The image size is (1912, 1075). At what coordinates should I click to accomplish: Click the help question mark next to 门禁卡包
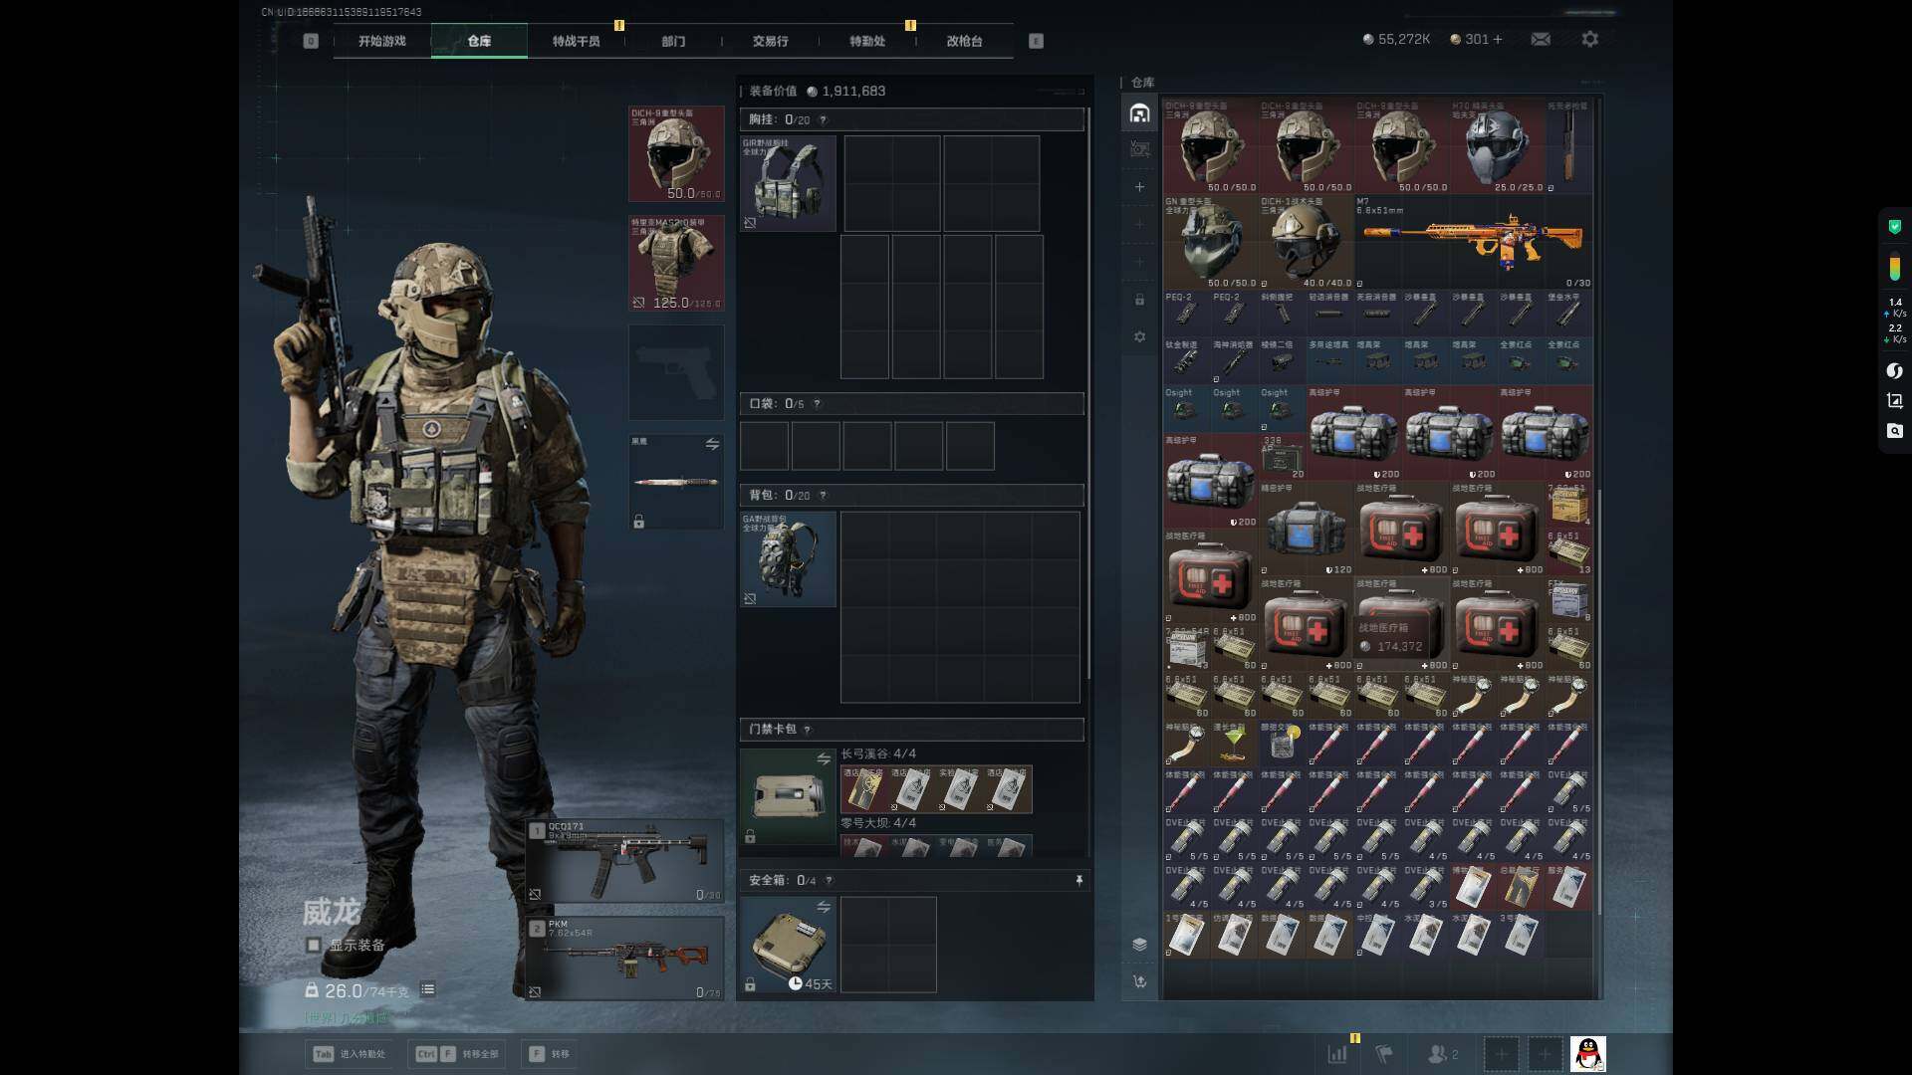[x=807, y=730]
